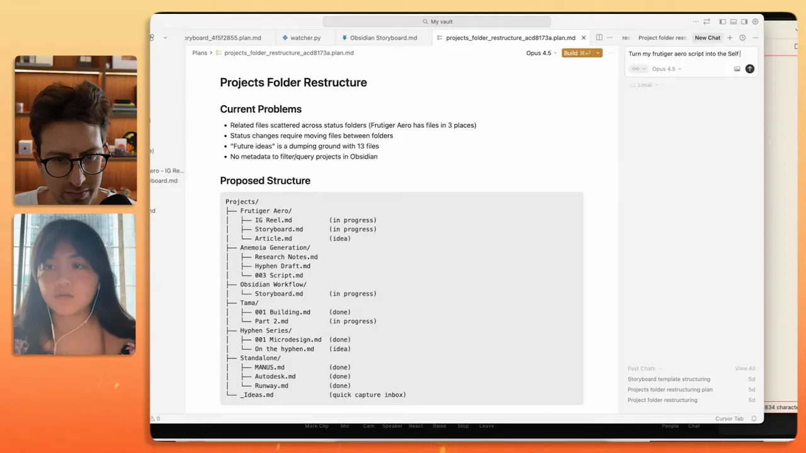Open the dots menu beside the Build button
The width and height of the screenshot is (806, 453).
[x=610, y=53]
